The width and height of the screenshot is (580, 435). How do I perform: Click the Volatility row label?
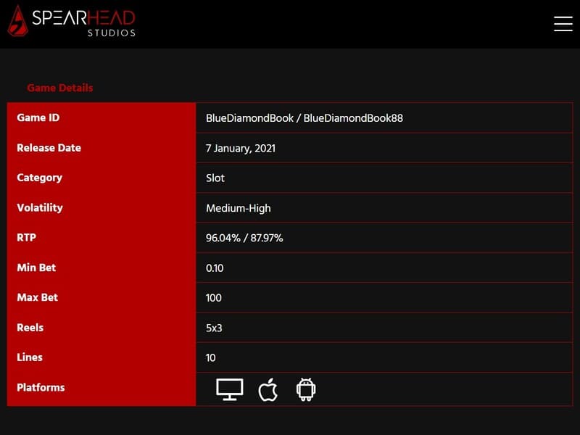[x=40, y=208]
